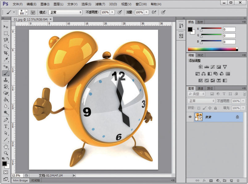Open the Mini Bridge panel tab
The image size is (248, 184).
coord(20,180)
